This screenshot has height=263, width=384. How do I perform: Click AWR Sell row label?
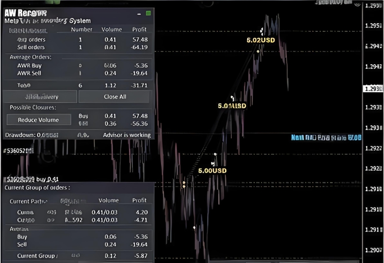29,73
